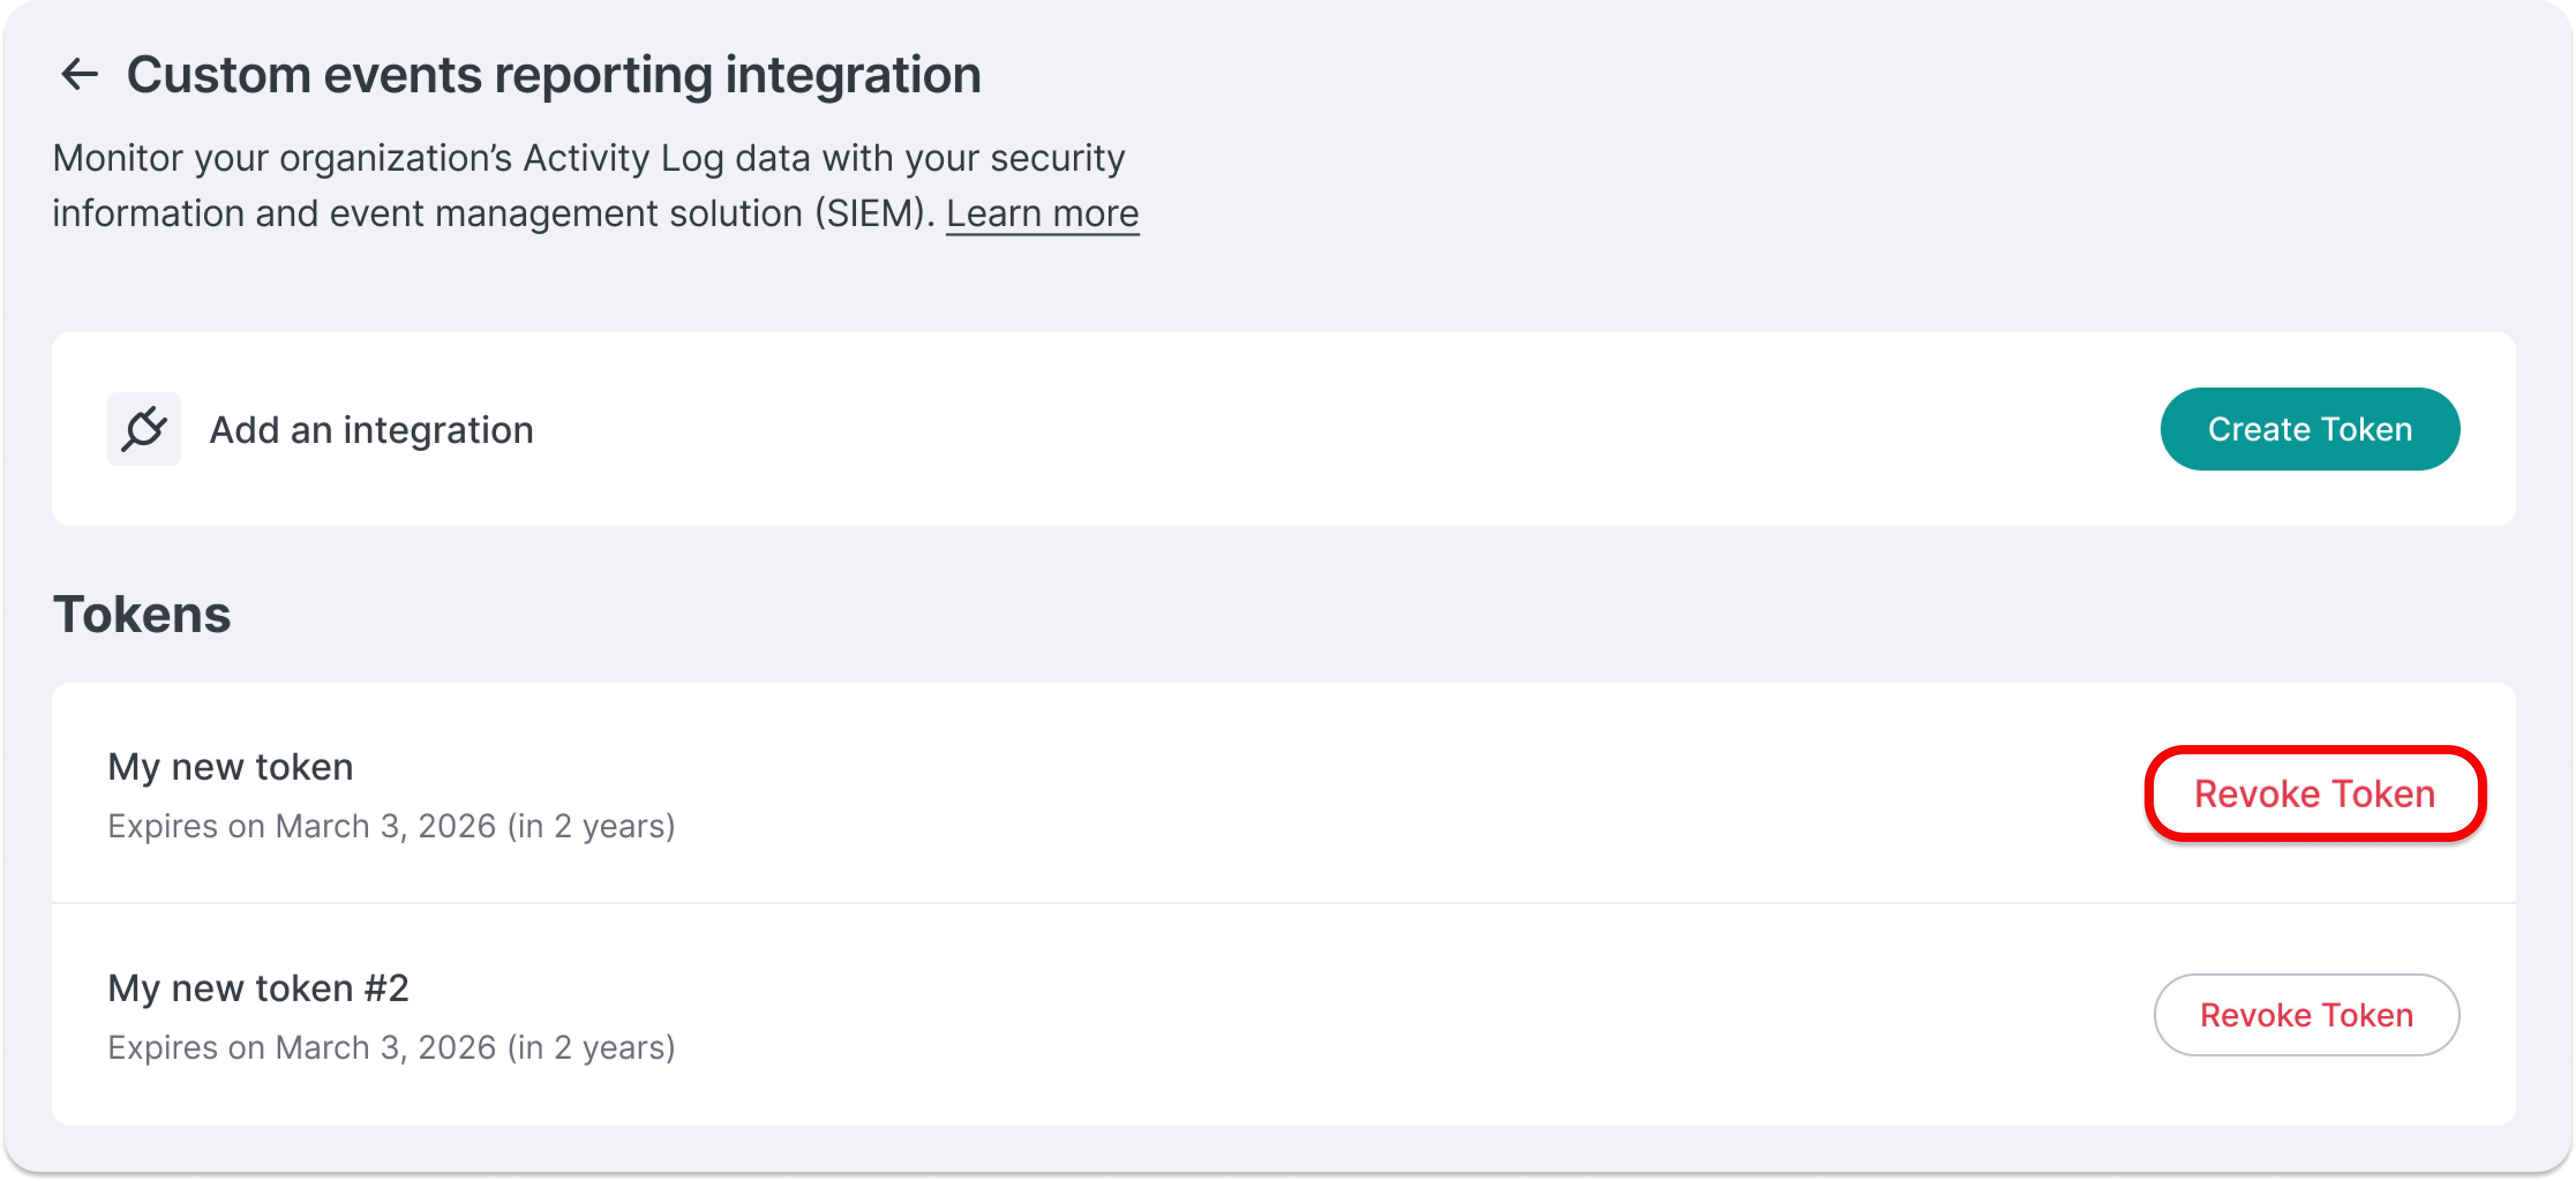Image resolution: width=2576 pixels, height=1181 pixels.
Task: Click the page title 'Custom events reporting integration'
Action: 553,75
